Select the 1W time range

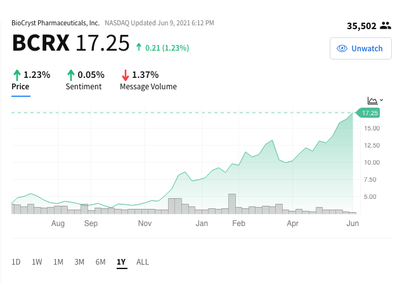[x=37, y=262]
